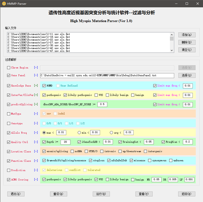This screenshot has height=202, width=203.
Task: Select the avg allele frequency radio button
Action: pyautogui.click(x=111, y=133)
